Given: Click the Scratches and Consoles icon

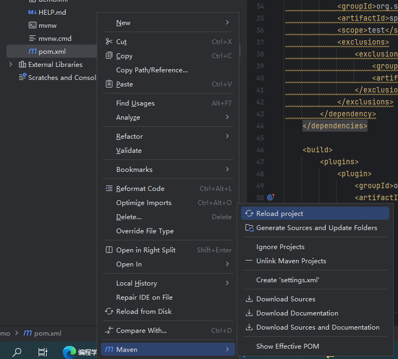Looking at the screenshot, I should pyautogui.click(x=23, y=77).
